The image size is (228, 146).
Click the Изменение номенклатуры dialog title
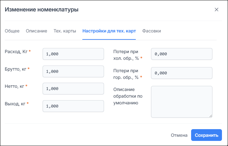click(x=41, y=10)
